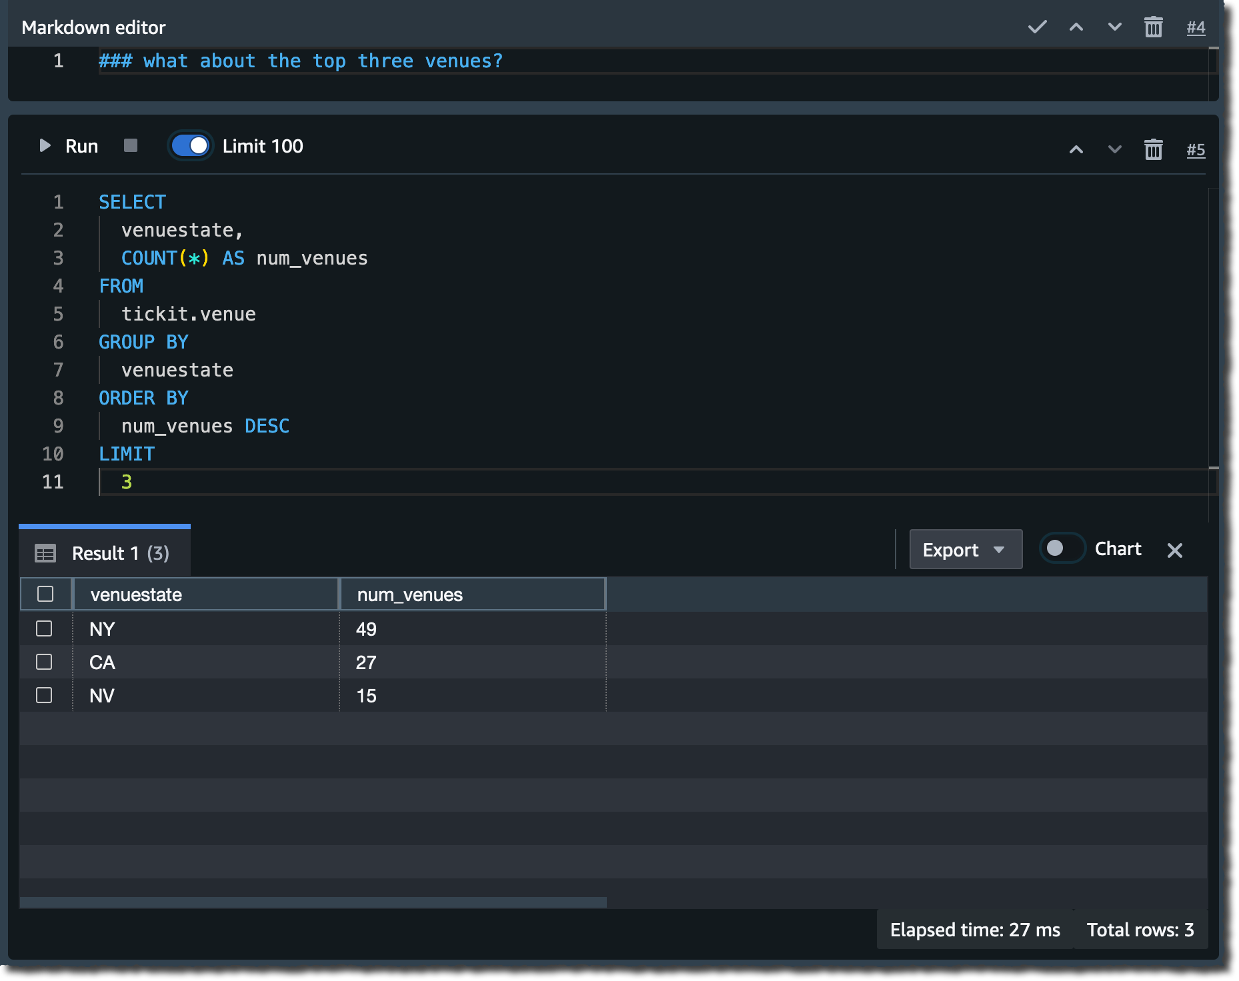Close the query results panel
The width and height of the screenshot is (1239, 981).
(x=1175, y=550)
